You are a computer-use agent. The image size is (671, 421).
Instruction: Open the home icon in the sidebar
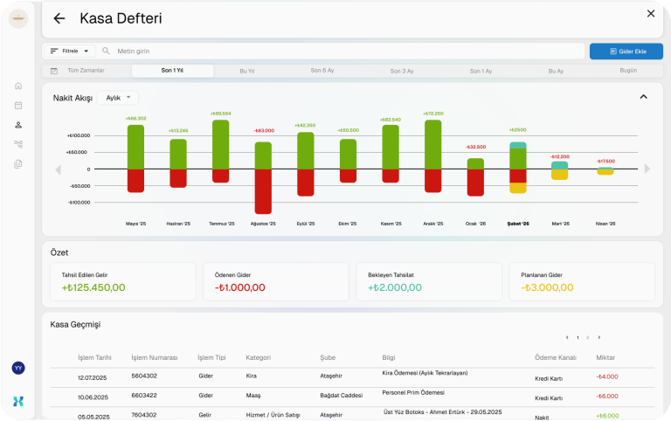18,86
